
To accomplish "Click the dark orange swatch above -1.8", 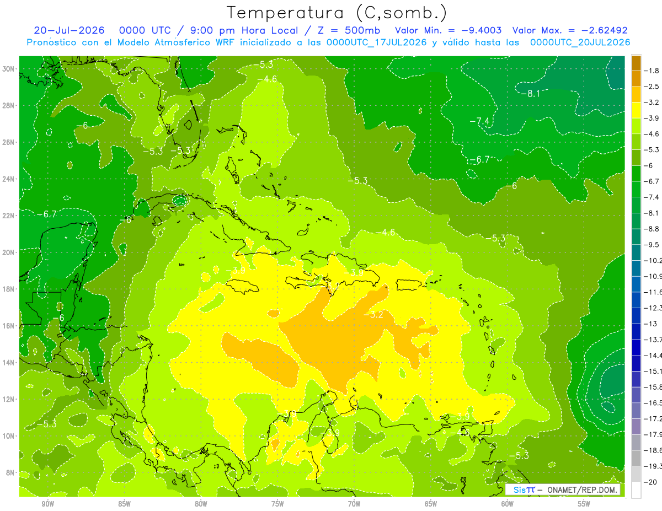I will click(x=636, y=63).
